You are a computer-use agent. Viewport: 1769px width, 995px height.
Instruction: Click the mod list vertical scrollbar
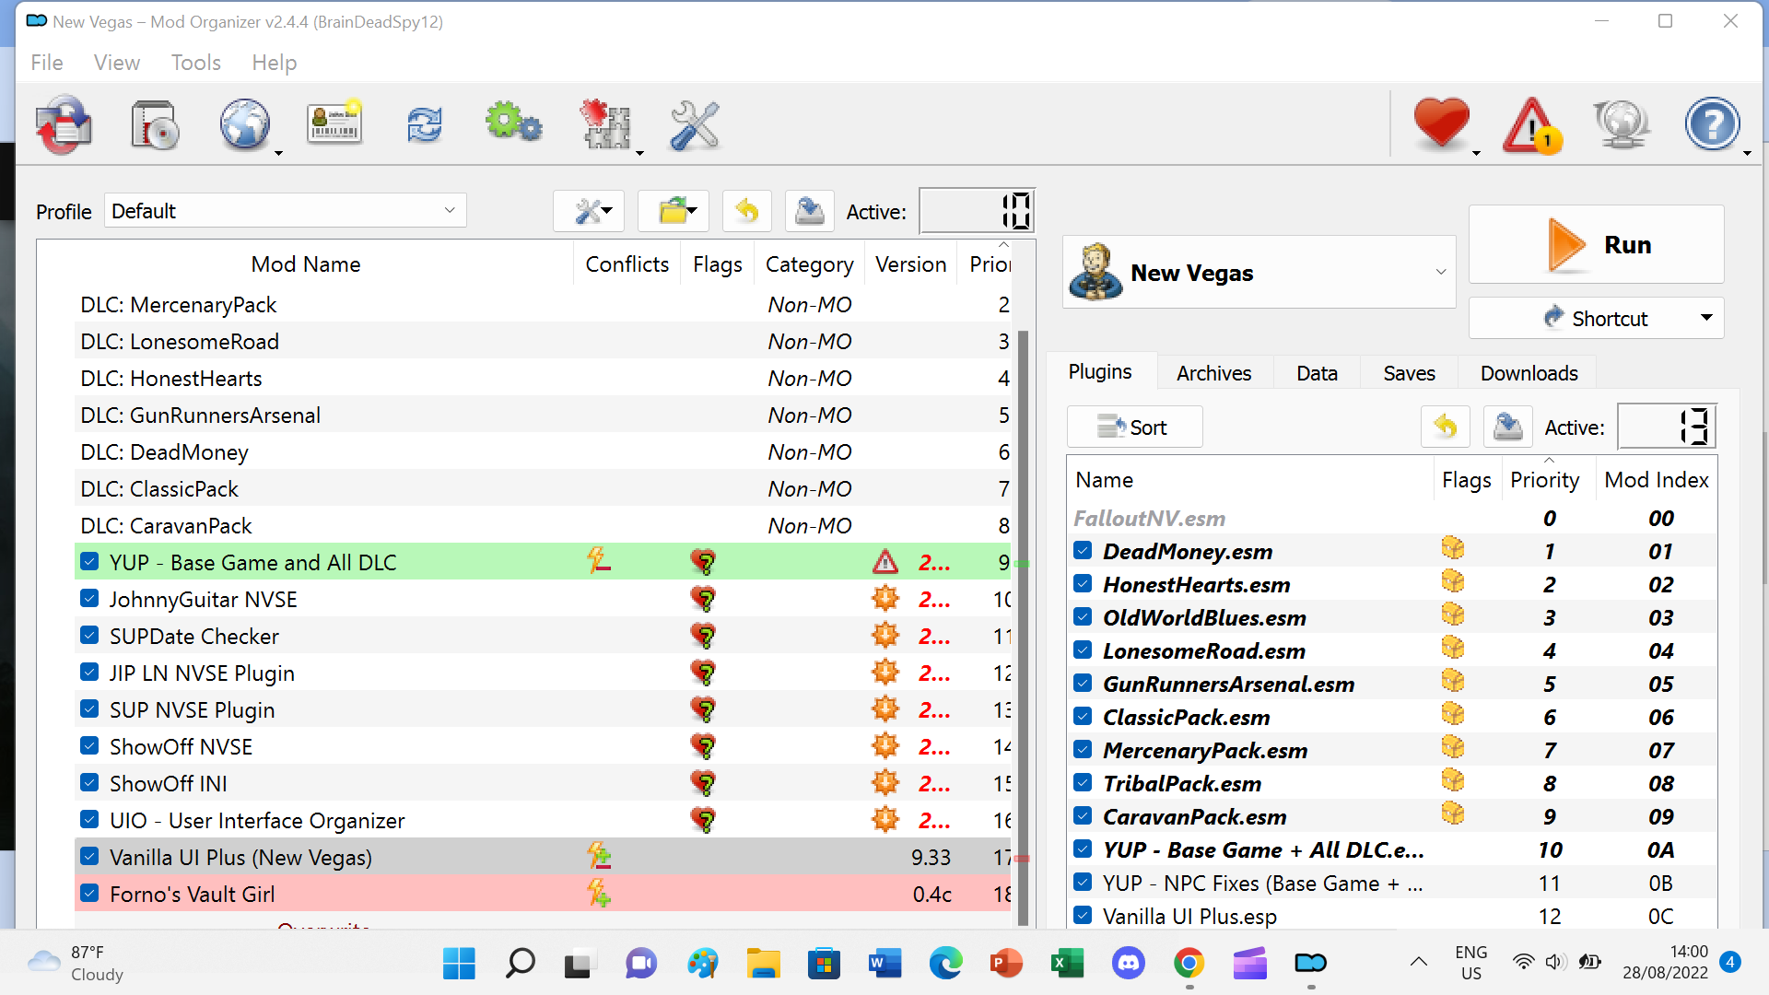tap(1023, 626)
